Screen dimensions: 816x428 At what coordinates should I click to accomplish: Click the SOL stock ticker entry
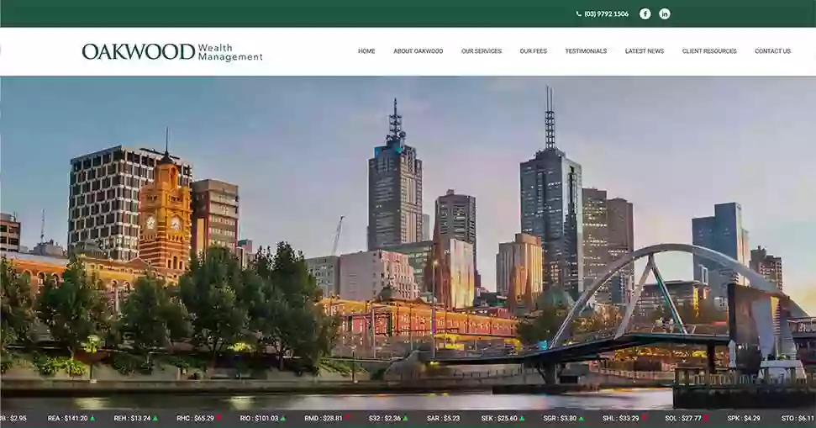coord(682,418)
